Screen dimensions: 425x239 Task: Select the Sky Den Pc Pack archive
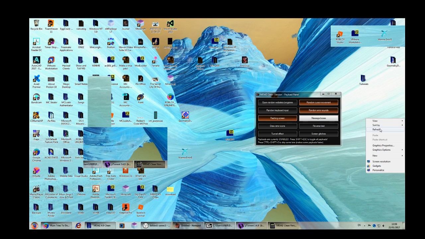140,192
